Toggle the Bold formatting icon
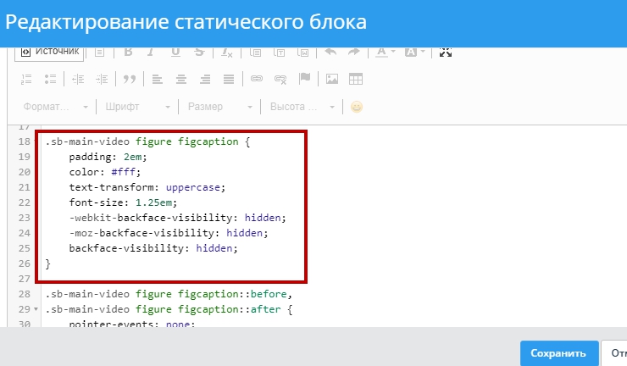 tap(129, 52)
